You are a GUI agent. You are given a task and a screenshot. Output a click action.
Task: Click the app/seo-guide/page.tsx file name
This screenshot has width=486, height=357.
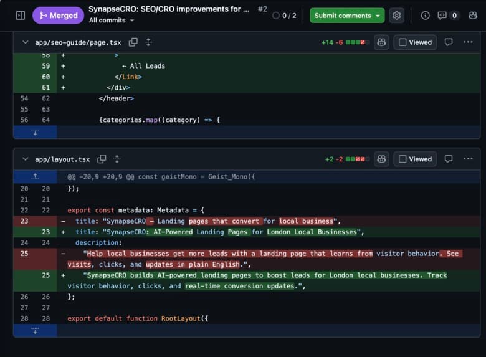(x=78, y=42)
